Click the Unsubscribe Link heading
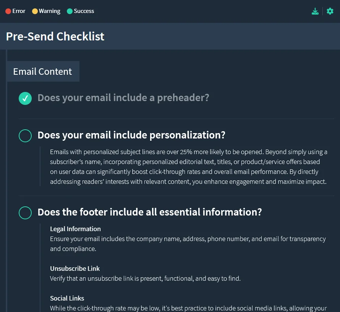This screenshot has width=340, height=312. point(75,269)
